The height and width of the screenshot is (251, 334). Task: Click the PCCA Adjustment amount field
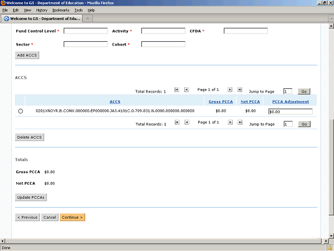coord(290,111)
